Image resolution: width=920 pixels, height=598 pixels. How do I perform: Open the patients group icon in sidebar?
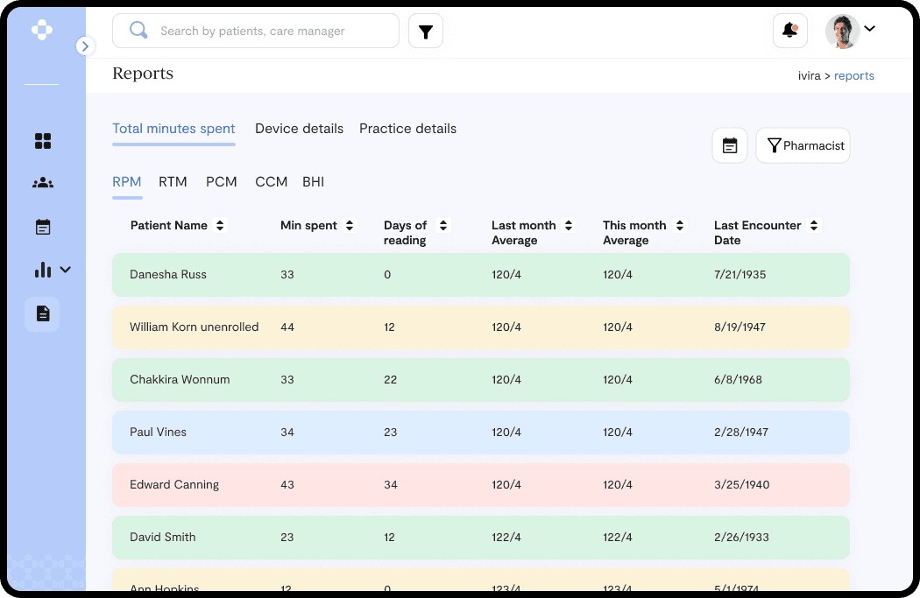[43, 183]
